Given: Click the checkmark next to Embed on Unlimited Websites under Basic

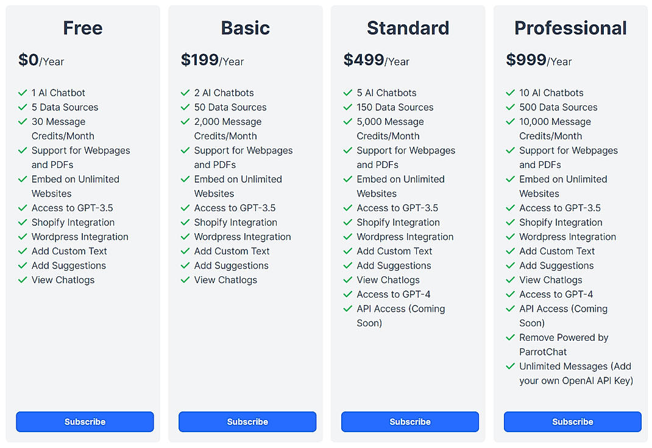Looking at the screenshot, I should pos(185,179).
